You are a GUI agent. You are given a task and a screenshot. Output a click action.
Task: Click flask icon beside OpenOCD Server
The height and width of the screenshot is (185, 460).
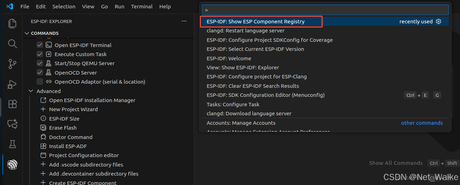[x=49, y=72]
